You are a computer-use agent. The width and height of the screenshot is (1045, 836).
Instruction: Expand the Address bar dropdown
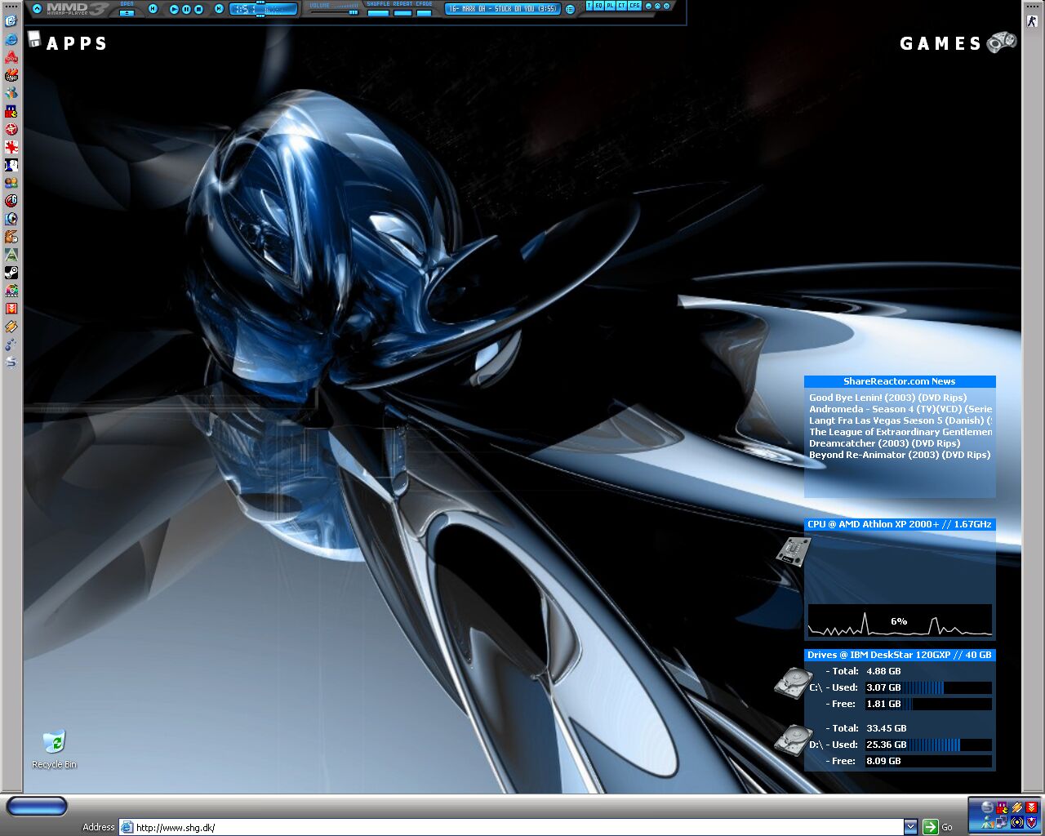click(x=910, y=827)
